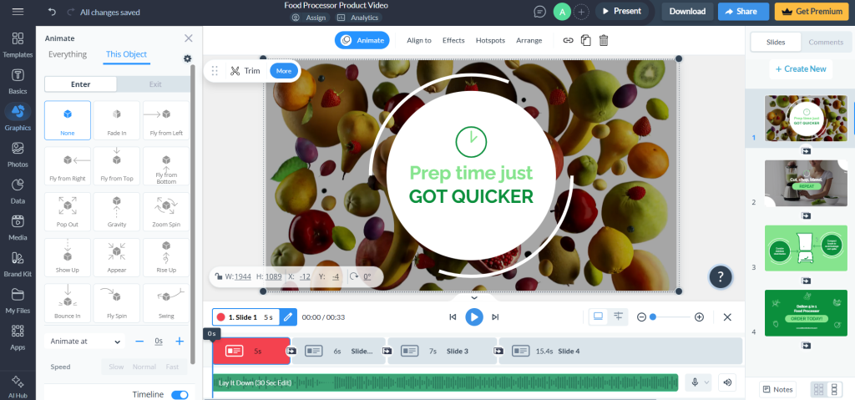The image size is (855, 400).
Task: Choose the Fade In animation
Action: (x=117, y=120)
